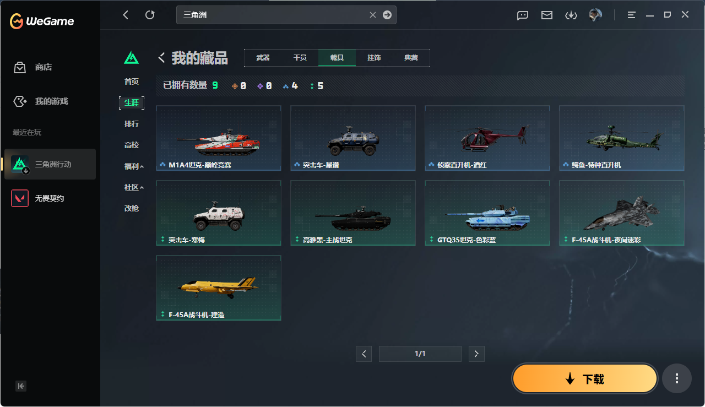The width and height of the screenshot is (705, 407).
Task: Go back from 我的藏品 page
Action: [162, 57]
